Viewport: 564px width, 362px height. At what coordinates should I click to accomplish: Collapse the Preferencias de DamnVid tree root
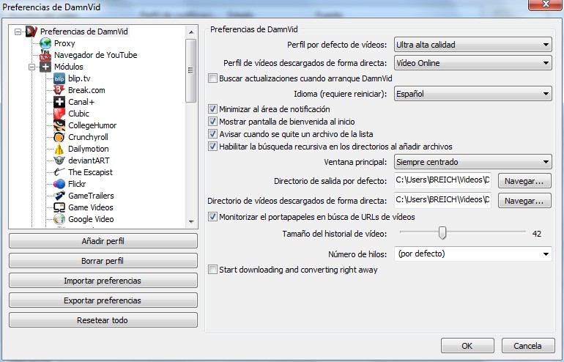[x=18, y=32]
